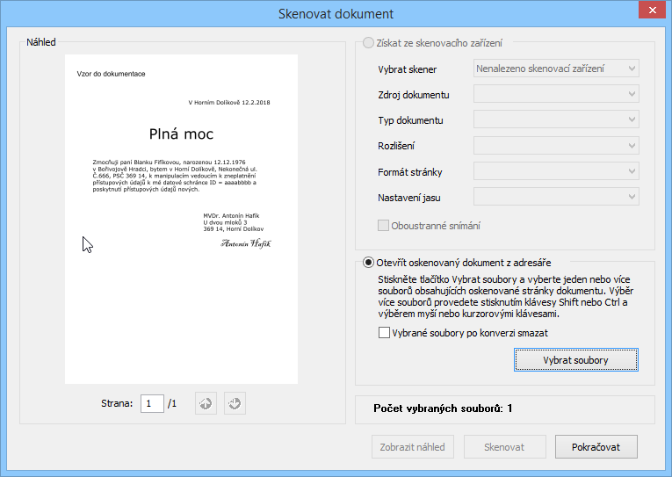
Task: Open the 'Formát stránky' dropdown
Action: (555, 171)
